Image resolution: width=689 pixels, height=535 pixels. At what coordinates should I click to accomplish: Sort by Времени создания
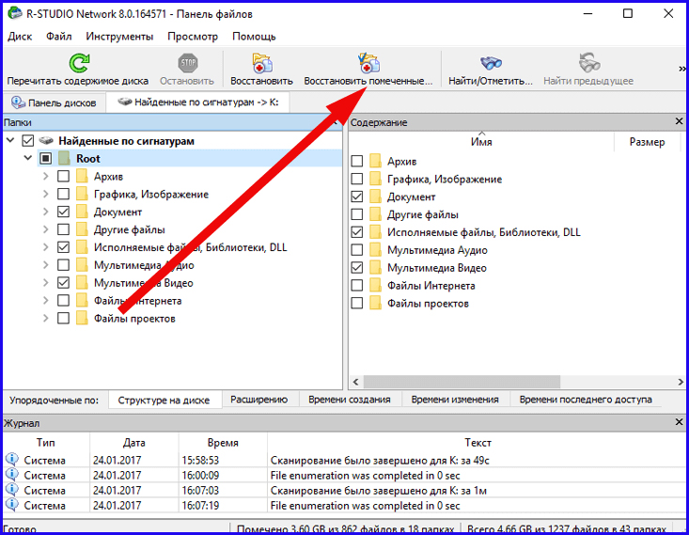[350, 400]
